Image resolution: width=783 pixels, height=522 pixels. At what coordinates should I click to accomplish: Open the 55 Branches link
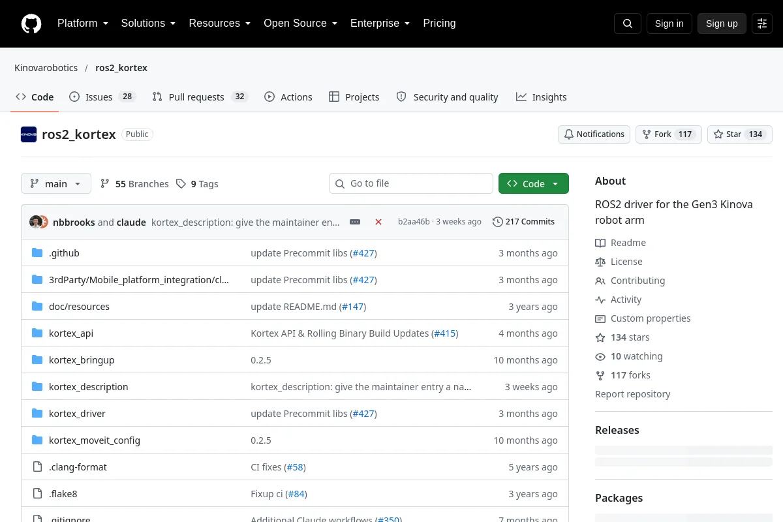tap(134, 184)
